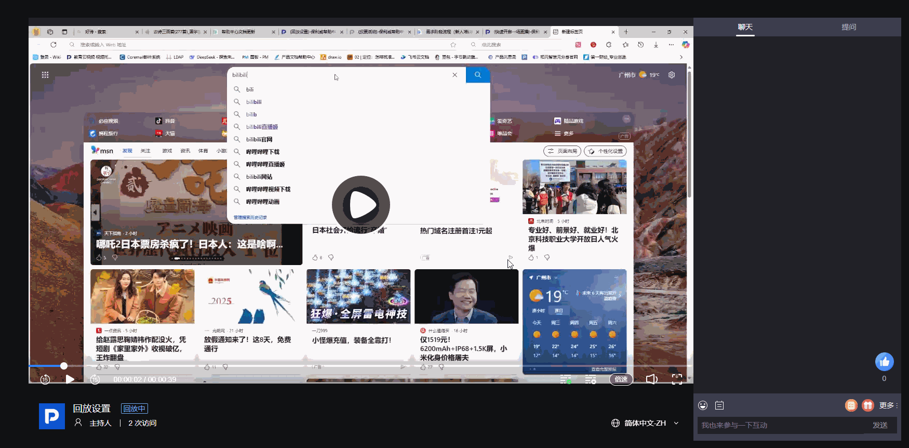Focus the 我也来参与一下互动 chat input

782,425
